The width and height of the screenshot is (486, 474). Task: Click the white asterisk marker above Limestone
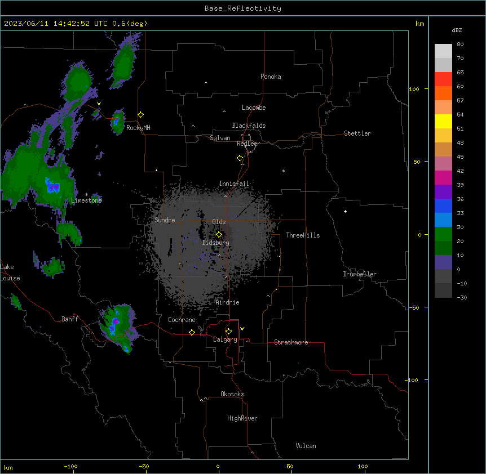coord(86,195)
